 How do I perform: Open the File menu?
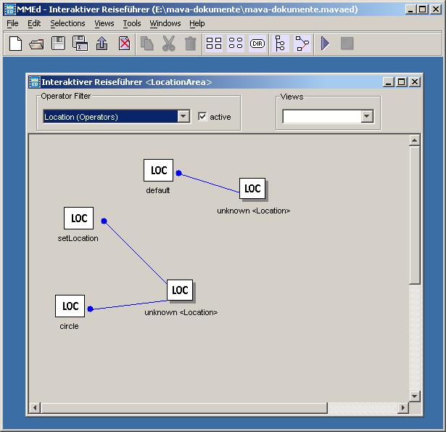click(12, 23)
